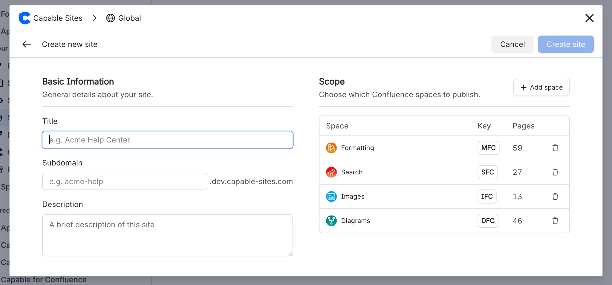Click 'Capable for Confluence' in background window
Image resolution: width=612 pixels, height=285 pixels.
(x=44, y=280)
